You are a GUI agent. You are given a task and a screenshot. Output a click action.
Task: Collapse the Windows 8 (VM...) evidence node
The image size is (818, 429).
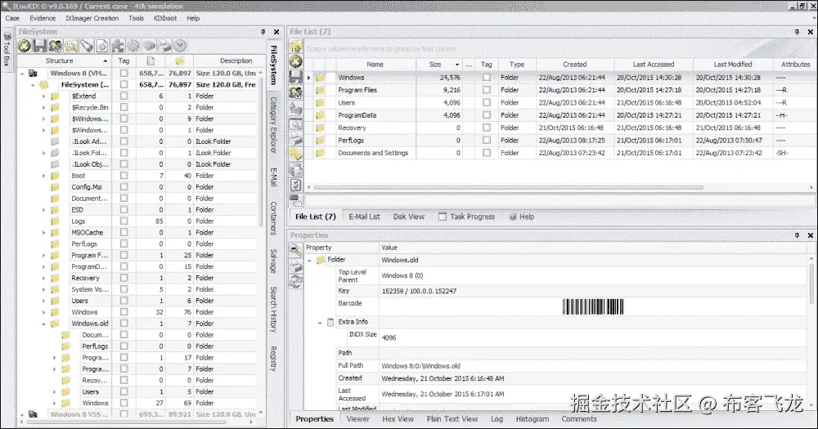22,74
